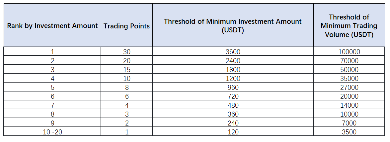Select the 15 trading points cell
The image size is (390, 142).
pos(126,70)
